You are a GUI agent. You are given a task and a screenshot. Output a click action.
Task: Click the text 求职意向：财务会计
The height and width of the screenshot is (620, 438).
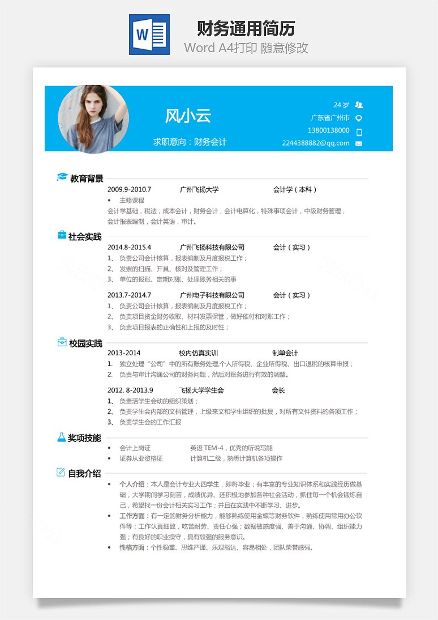(x=190, y=142)
